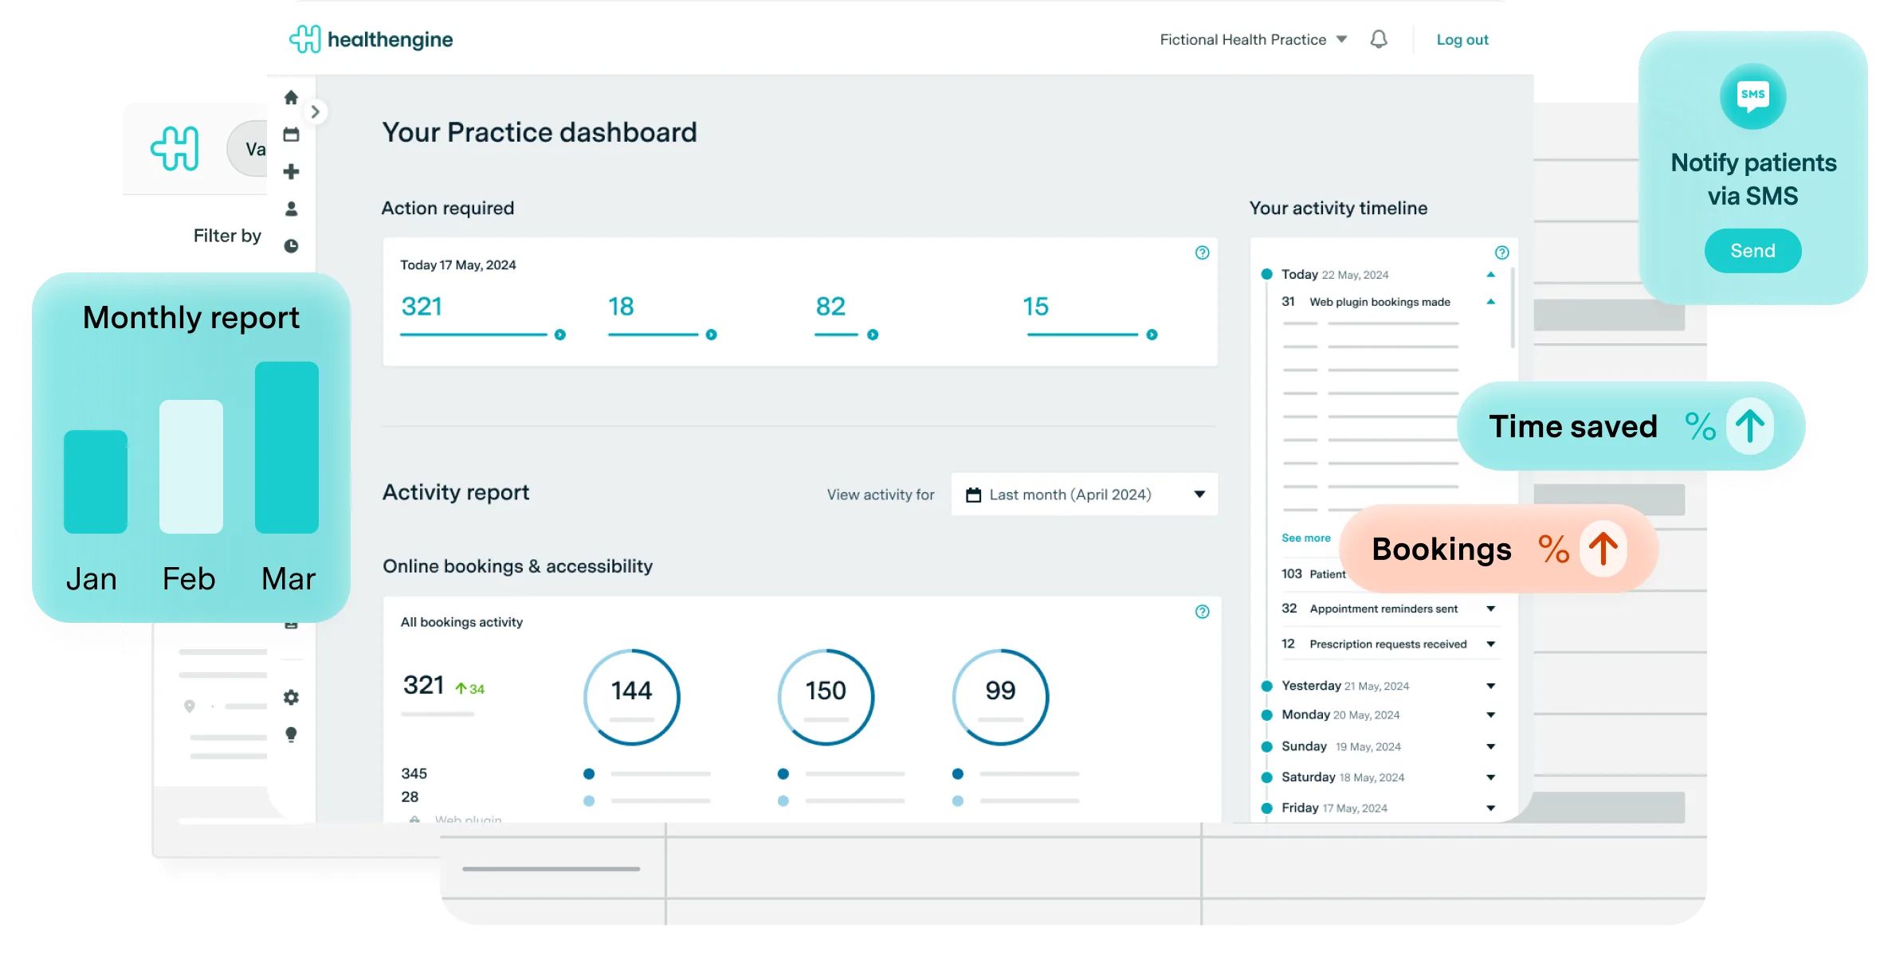Click See more in activity timeline
This screenshot has width=1884, height=955.
(x=1305, y=538)
